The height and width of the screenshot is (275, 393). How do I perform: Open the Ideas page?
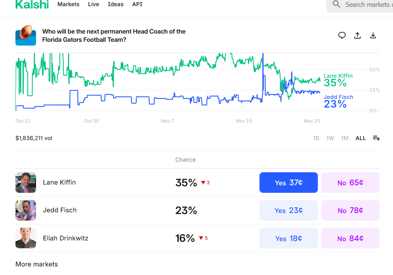pyautogui.click(x=115, y=4)
